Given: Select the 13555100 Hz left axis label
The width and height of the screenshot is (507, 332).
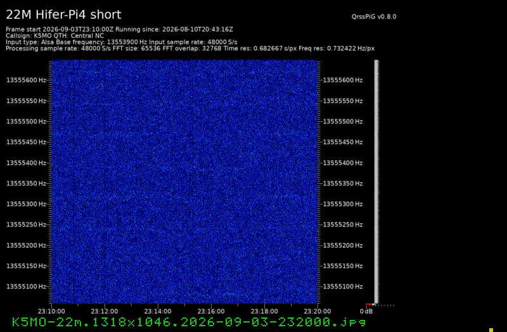Looking at the screenshot, I should (26, 286).
